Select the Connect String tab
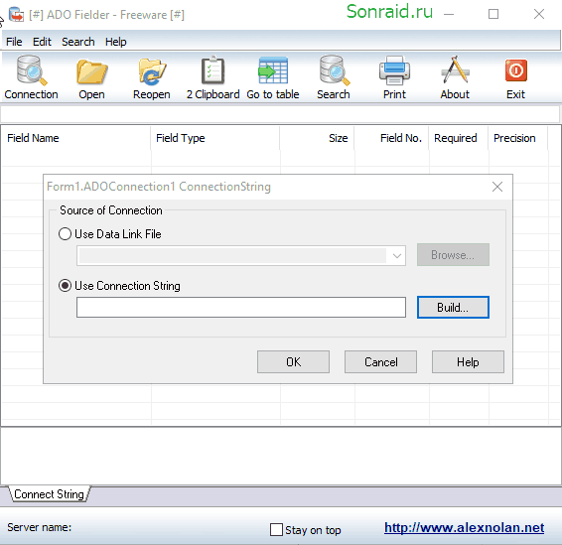This screenshot has width=562, height=545. (x=49, y=494)
